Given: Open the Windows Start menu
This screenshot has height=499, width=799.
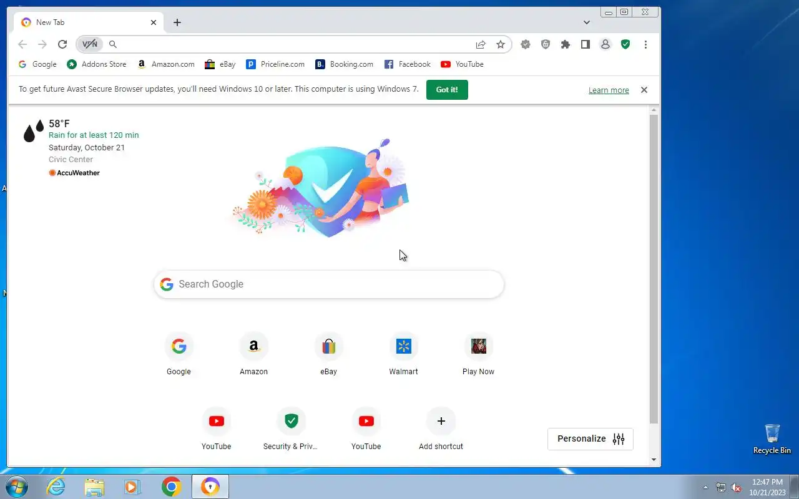Looking at the screenshot, I should 16,487.
